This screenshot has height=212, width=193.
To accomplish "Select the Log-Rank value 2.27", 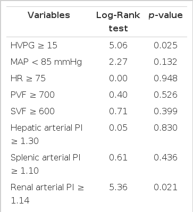I will pyautogui.click(x=118, y=62).
